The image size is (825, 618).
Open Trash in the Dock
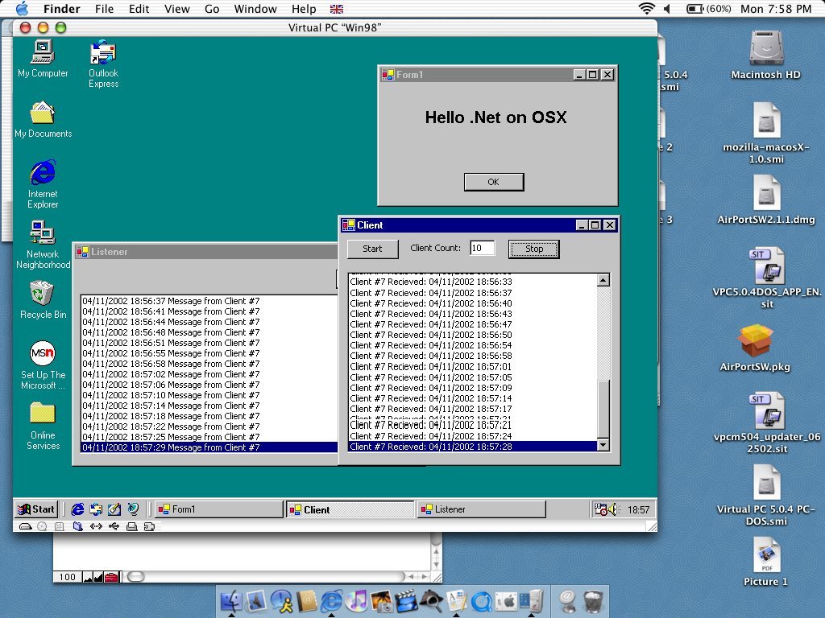[594, 600]
